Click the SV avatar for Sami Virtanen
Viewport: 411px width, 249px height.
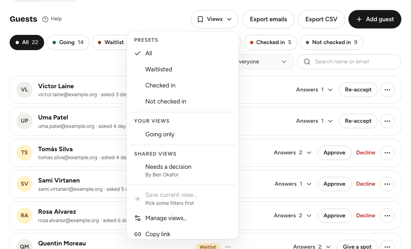click(24, 184)
